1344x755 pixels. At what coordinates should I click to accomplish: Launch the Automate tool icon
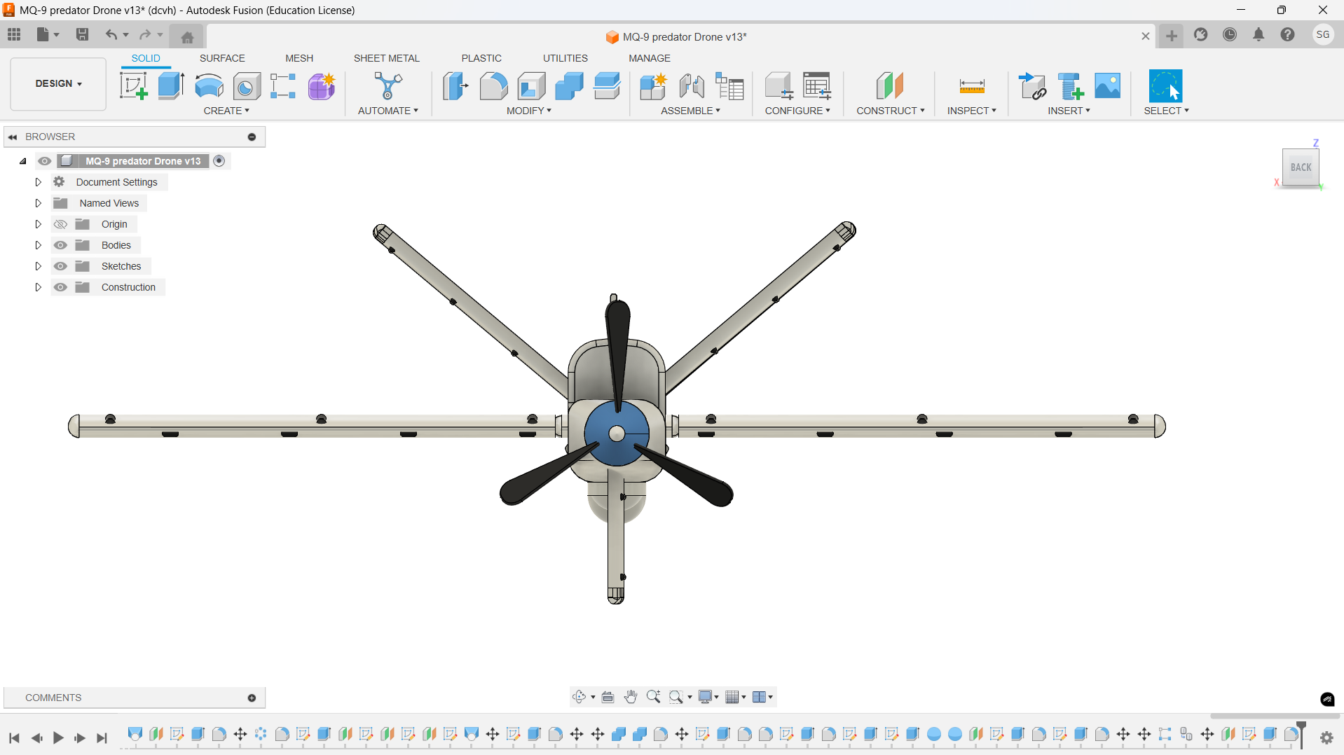[x=388, y=86]
